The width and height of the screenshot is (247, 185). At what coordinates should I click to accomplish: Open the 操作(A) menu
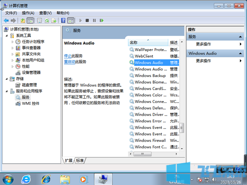28,13
